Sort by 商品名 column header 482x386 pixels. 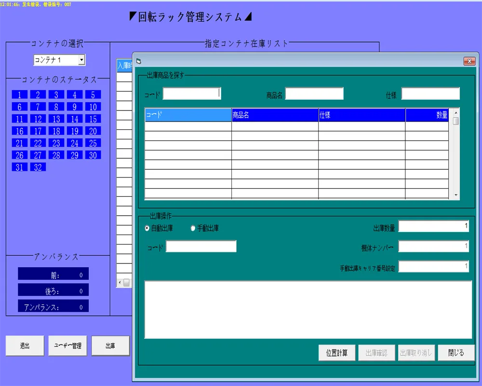point(275,115)
